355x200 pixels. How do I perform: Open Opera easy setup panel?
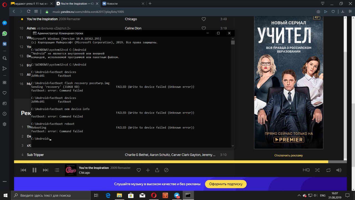click(x=350, y=12)
